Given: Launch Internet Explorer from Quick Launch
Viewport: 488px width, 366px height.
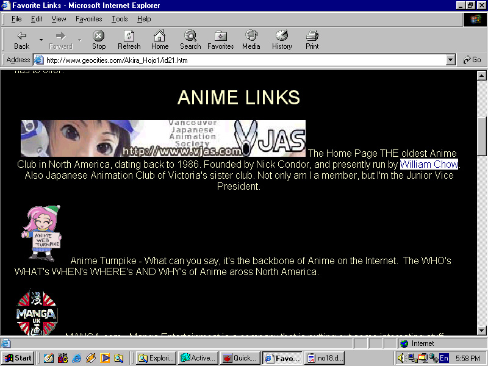Looking at the screenshot, I should coord(77,358).
